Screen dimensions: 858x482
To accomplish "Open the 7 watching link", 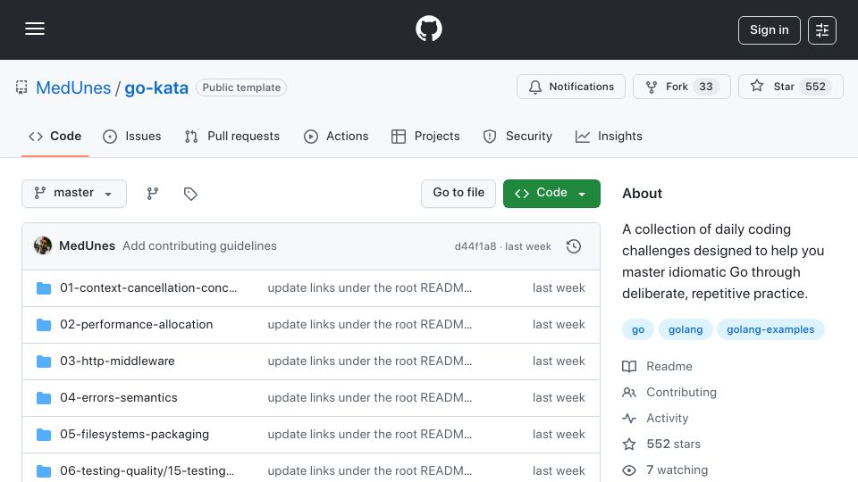I will click(677, 470).
